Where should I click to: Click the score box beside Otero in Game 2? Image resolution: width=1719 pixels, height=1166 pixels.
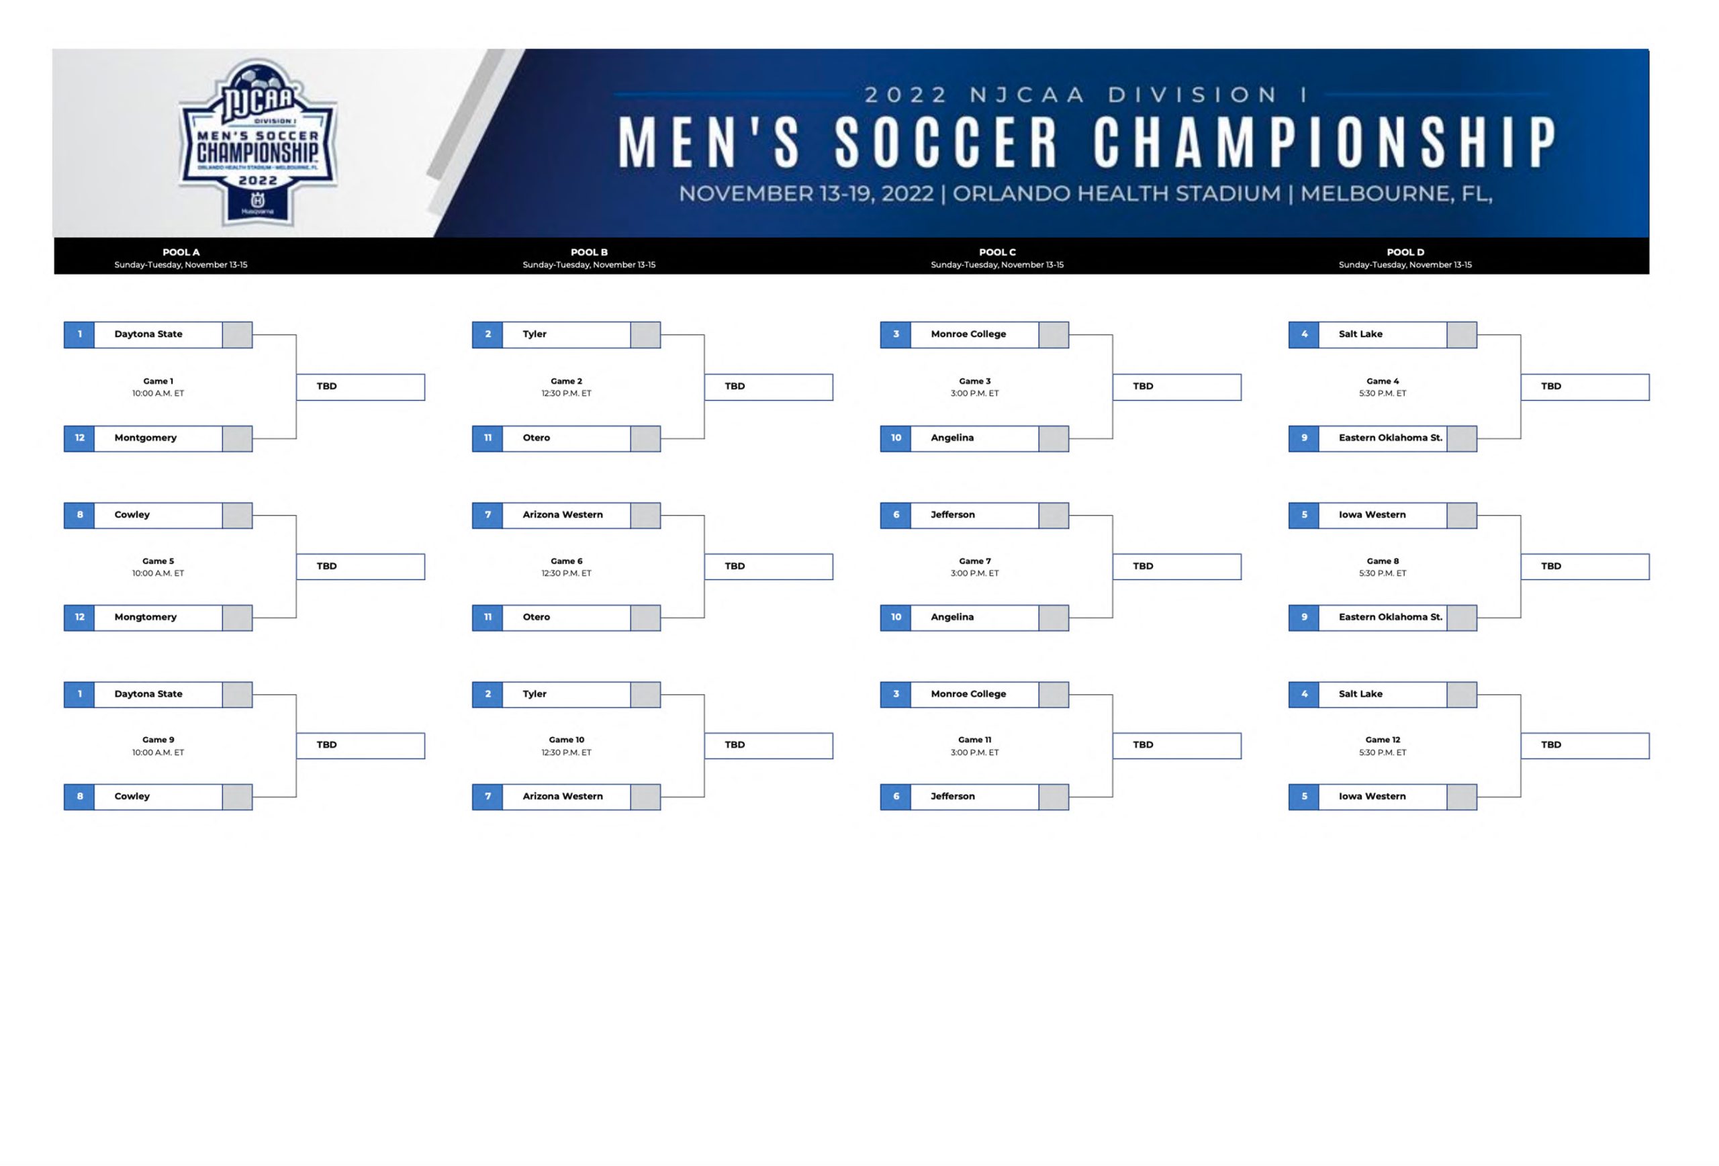(646, 438)
